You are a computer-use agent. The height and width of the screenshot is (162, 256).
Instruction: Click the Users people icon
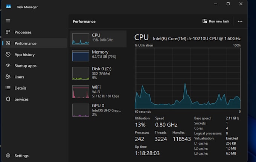tap(8, 76)
